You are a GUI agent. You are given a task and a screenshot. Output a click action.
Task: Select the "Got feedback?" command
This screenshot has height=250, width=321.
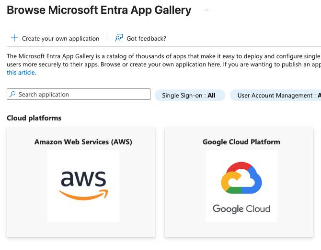(x=146, y=38)
